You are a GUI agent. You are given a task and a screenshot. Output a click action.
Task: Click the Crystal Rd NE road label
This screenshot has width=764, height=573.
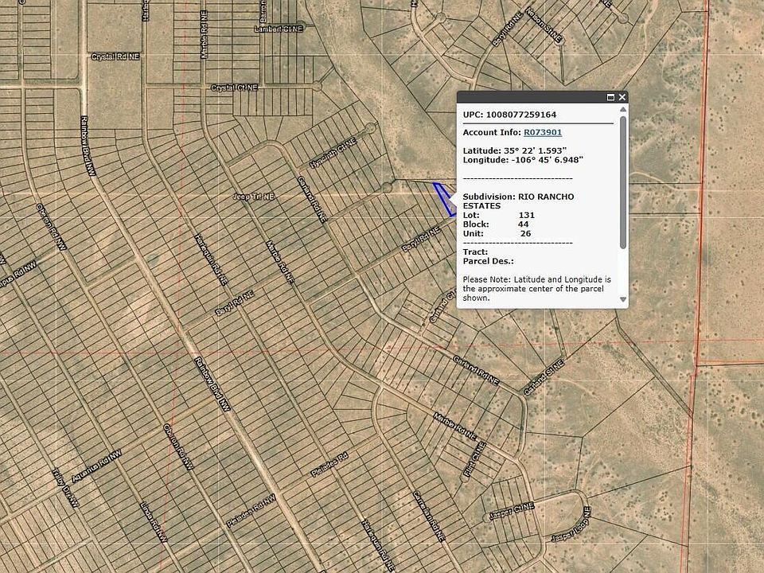coord(115,57)
